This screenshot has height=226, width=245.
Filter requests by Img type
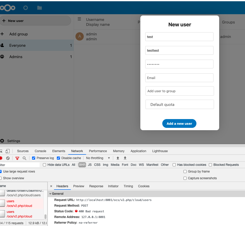[105, 165]
